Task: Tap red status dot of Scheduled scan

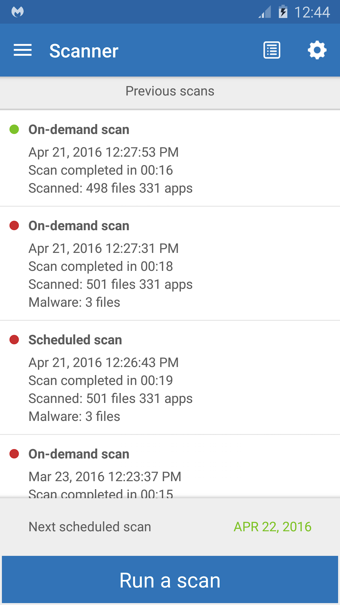Action: tap(14, 340)
